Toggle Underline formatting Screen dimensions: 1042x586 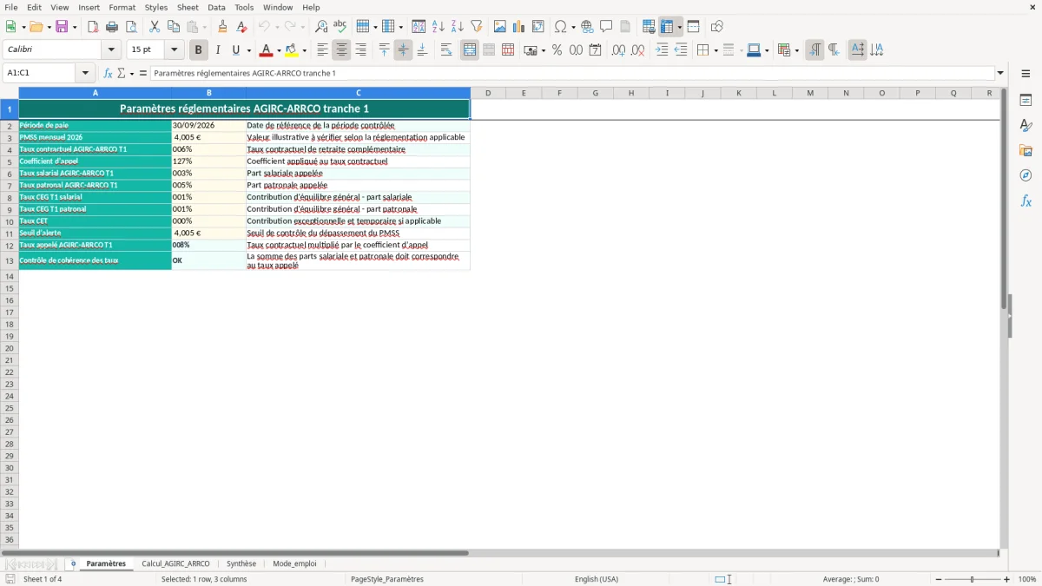click(234, 50)
